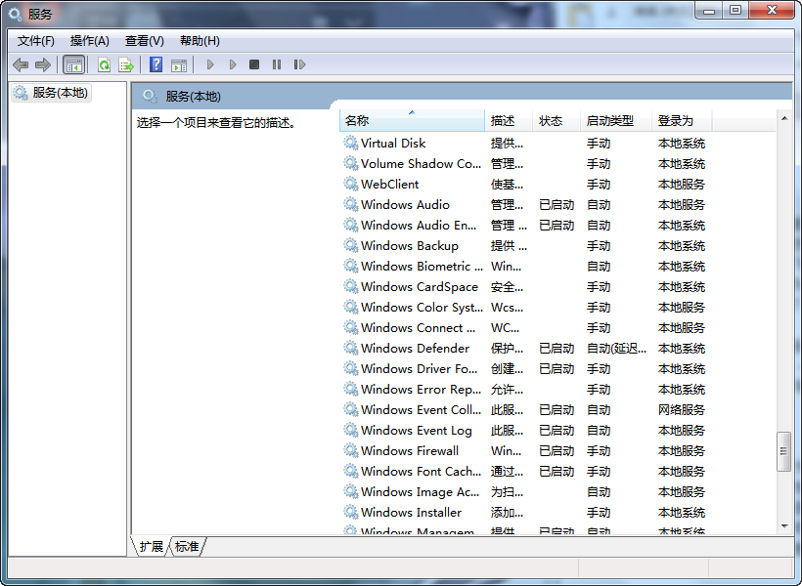Open the 文件(F) menu
This screenshot has height=586, width=802.
tap(36, 41)
